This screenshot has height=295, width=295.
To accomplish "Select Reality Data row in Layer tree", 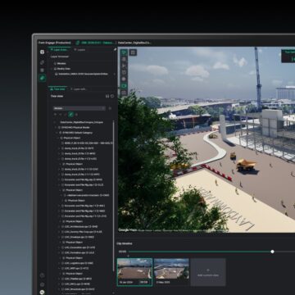I will pyautogui.click(x=82, y=69).
